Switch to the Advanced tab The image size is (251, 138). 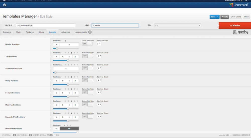click(x=66, y=32)
